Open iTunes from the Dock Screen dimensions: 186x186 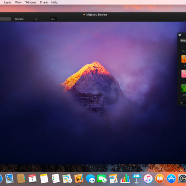tap(148, 178)
